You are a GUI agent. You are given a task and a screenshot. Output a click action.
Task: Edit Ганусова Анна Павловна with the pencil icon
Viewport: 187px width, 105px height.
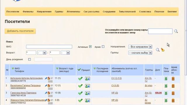[46, 93]
